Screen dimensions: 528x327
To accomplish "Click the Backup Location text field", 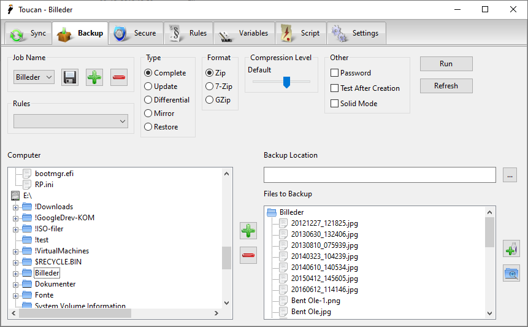I will click(380, 175).
